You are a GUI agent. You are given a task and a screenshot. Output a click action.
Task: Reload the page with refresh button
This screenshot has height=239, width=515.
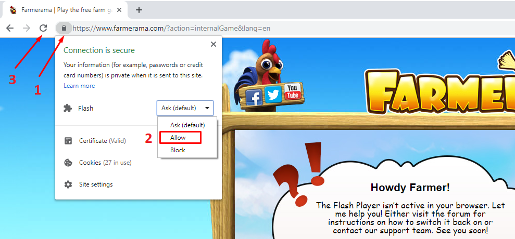coord(43,28)
